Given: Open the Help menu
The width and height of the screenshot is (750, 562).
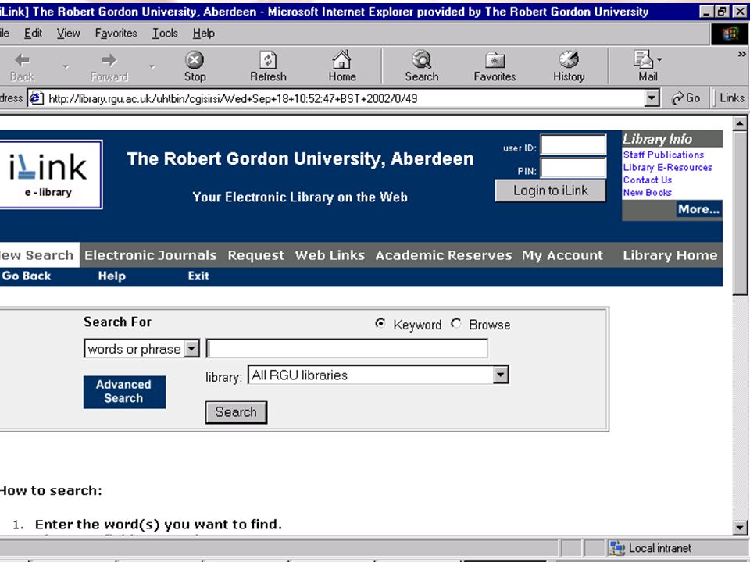Looking at the screenshot, I should (204, 33).
